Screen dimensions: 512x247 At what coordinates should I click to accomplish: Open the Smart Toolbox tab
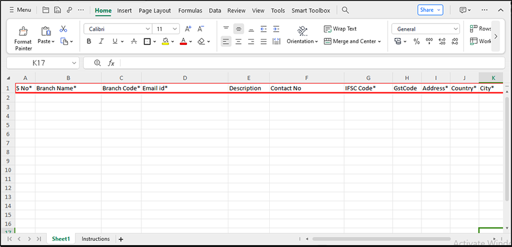311,10
